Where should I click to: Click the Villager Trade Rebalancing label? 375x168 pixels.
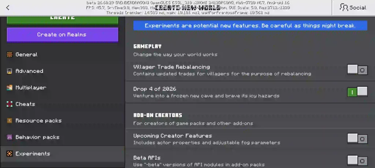point(171,67)
